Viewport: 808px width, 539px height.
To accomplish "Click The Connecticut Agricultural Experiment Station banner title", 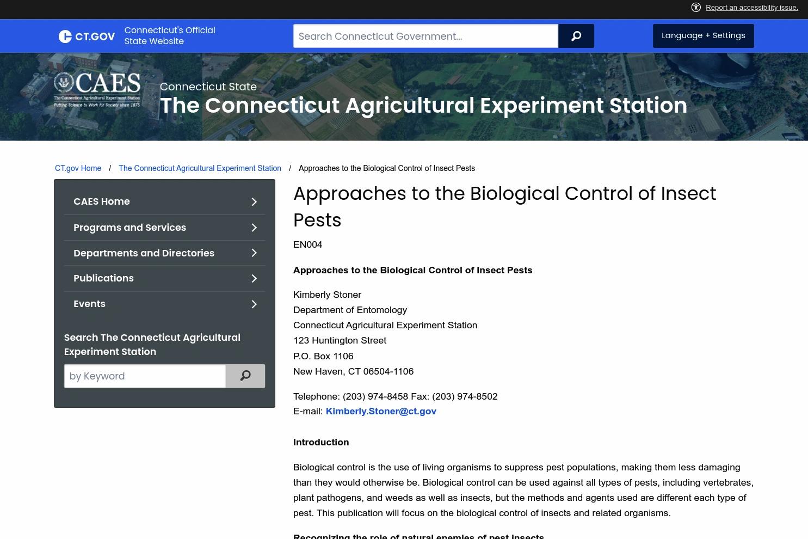I will pos(423,106).
